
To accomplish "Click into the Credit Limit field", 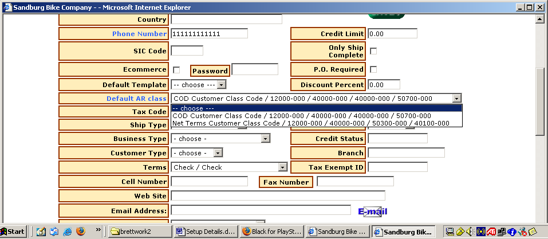I will (x=392, y=34).
